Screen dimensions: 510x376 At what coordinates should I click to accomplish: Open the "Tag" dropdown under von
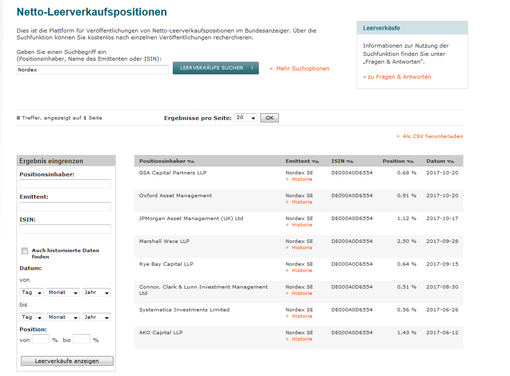coord(31,292)
